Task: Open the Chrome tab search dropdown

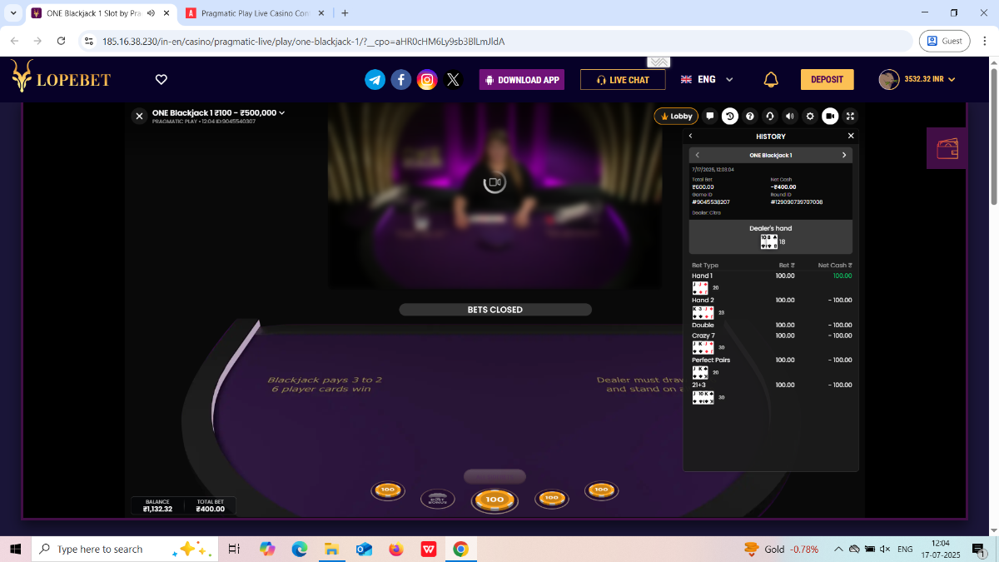Action: pos(12,13)
